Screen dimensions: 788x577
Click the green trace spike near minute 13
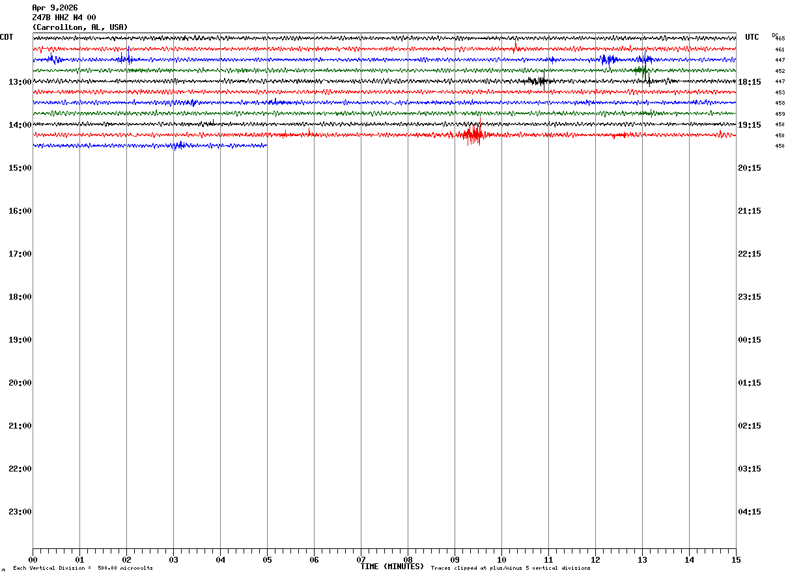coord(642,70)
